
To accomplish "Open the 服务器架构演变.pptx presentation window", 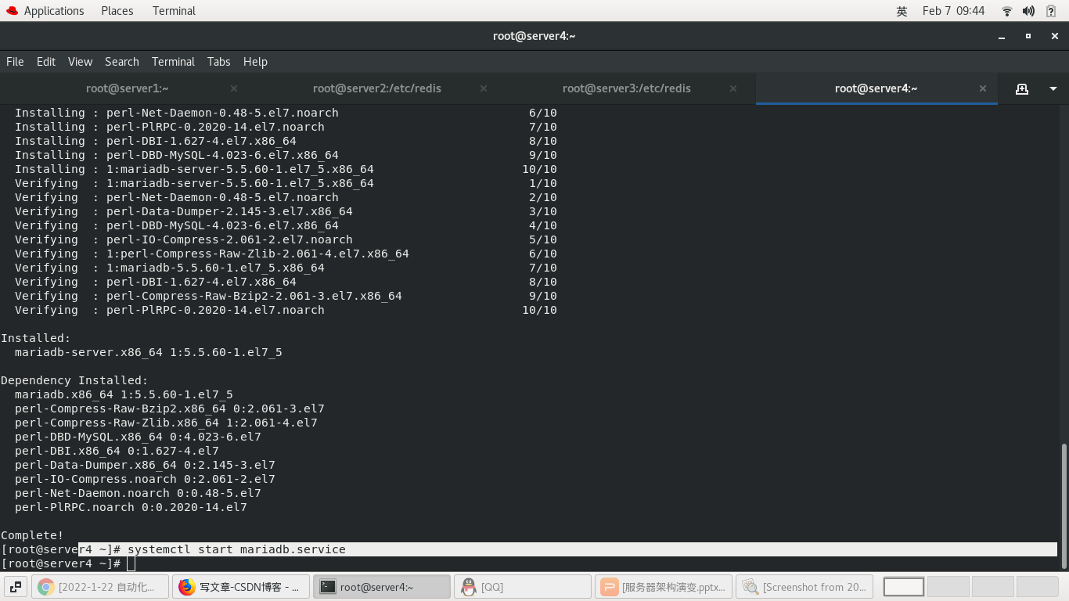I will (662, 586).
